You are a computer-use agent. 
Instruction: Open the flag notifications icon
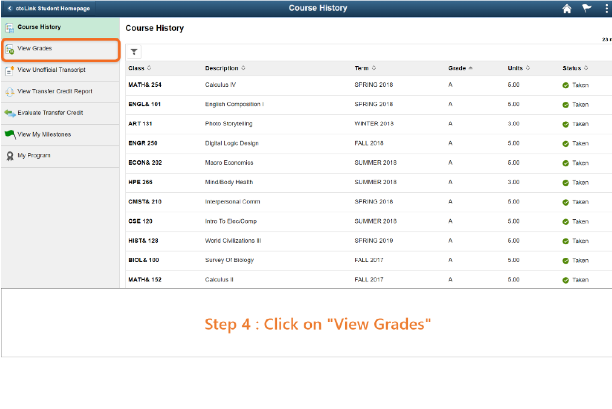pyautogui.click(x=586, y=8)
